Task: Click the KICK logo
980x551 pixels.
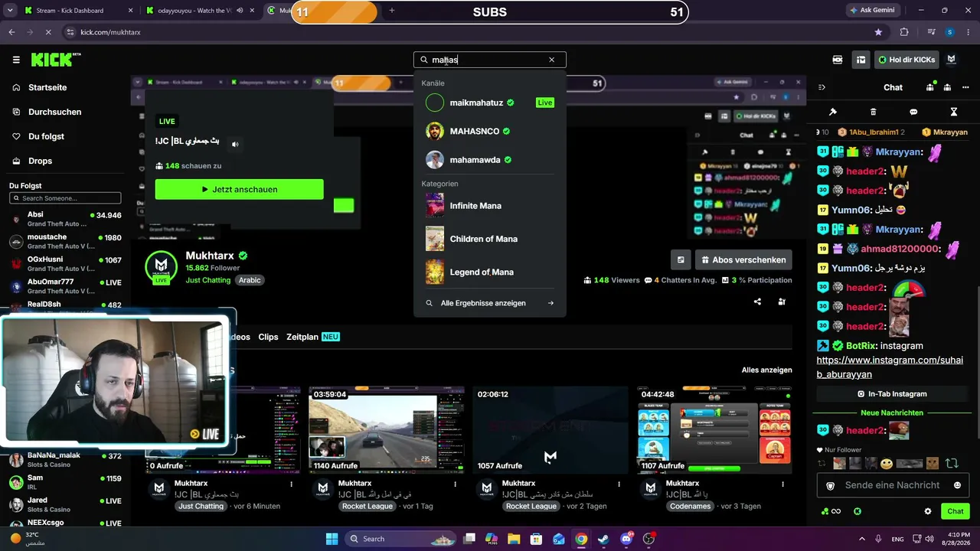Action: click(x=56, y=60)
